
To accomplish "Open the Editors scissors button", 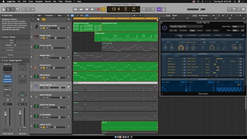I will click(32, 9).
